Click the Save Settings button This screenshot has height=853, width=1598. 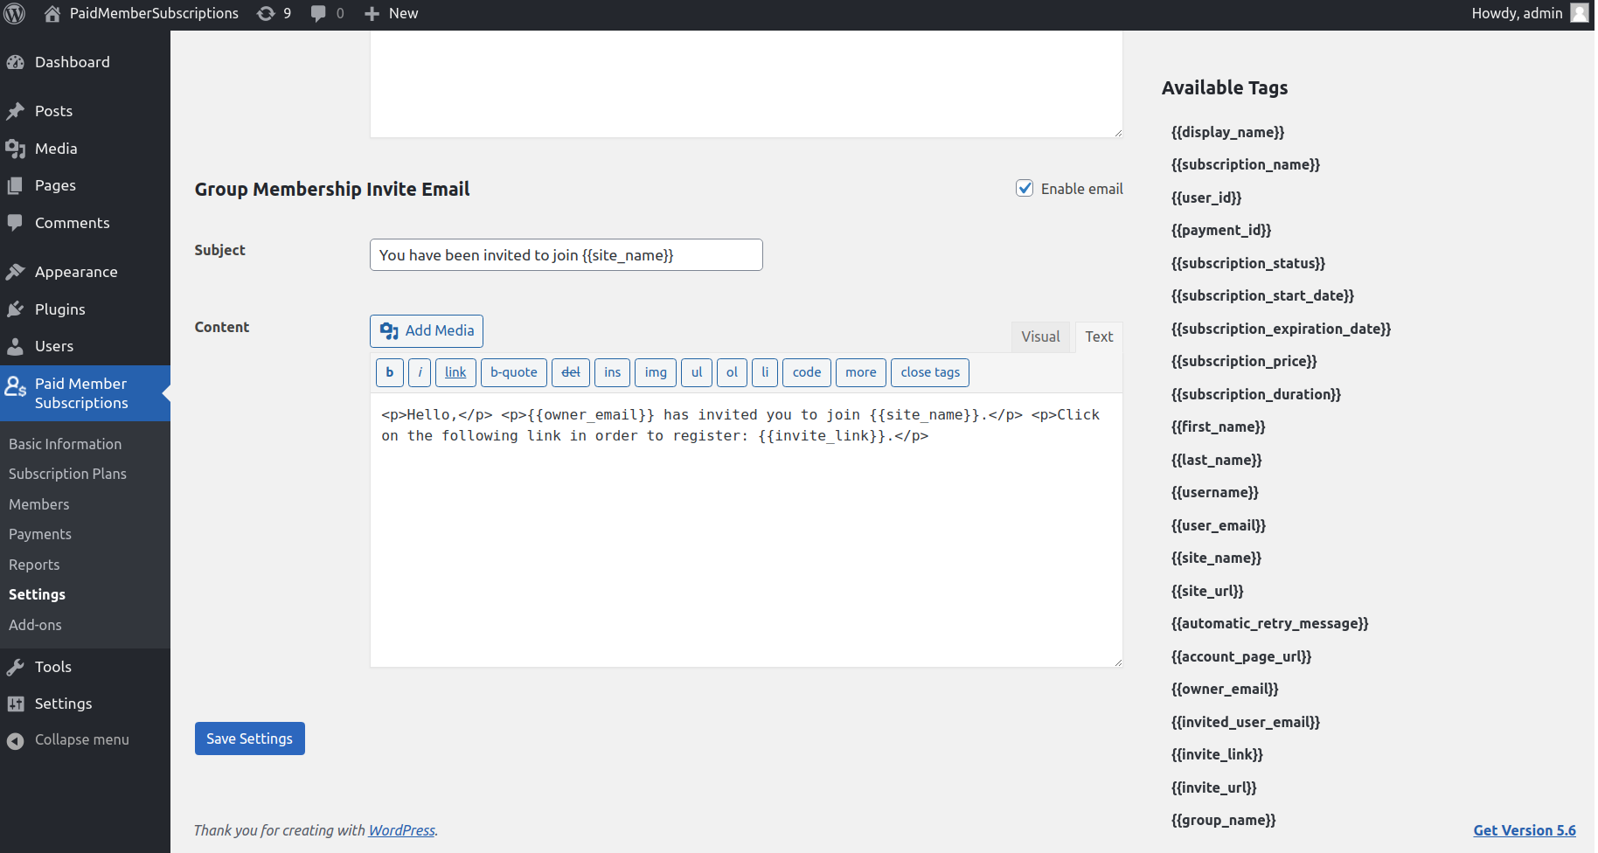tap(250, 739)
